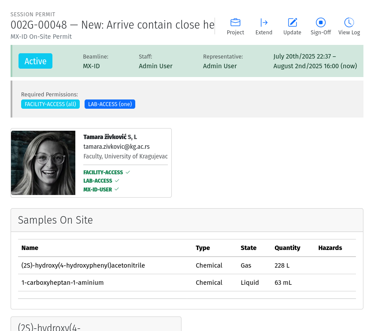374x331 pixels.
Task: Click the Hazards column header
Action: 330,248
